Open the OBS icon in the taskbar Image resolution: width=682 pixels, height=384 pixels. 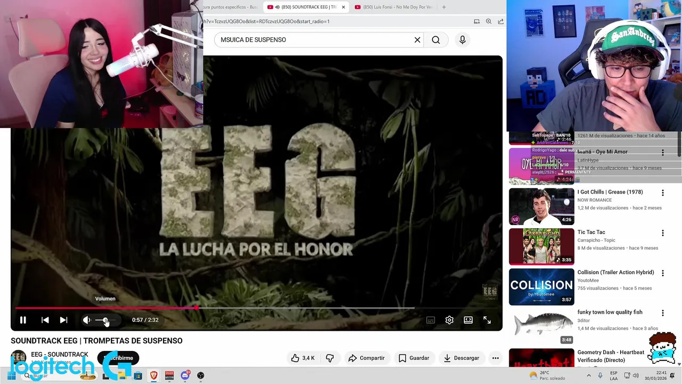200,375
